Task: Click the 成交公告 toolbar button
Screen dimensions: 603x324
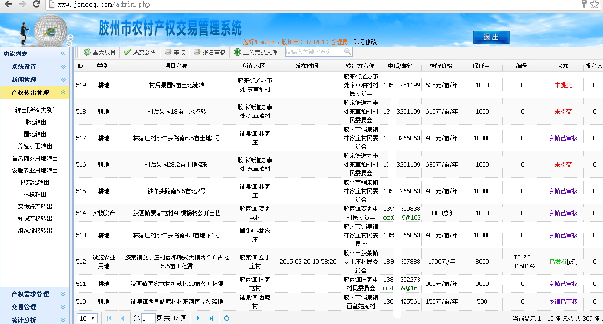Action: pyautogui.click(x=140, y=52)
